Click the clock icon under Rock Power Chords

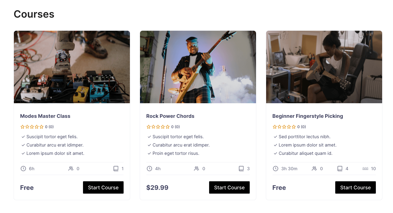149,168
